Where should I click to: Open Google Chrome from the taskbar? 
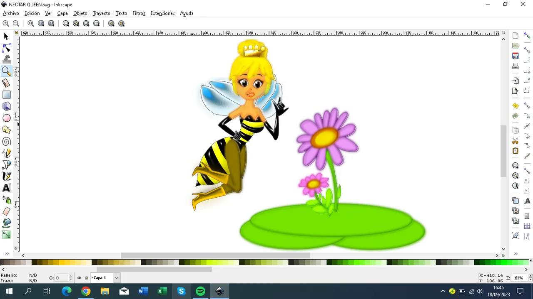[86, 291]
